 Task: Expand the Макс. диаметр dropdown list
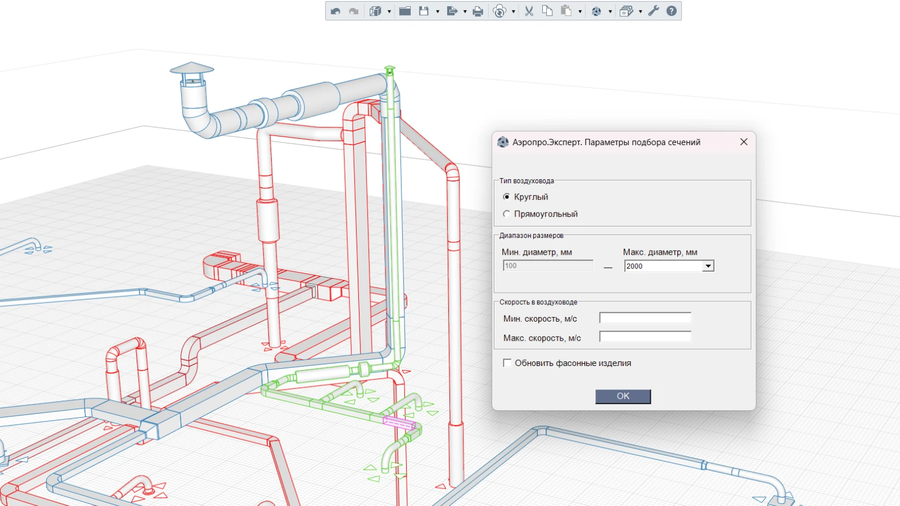pos(708,266)
